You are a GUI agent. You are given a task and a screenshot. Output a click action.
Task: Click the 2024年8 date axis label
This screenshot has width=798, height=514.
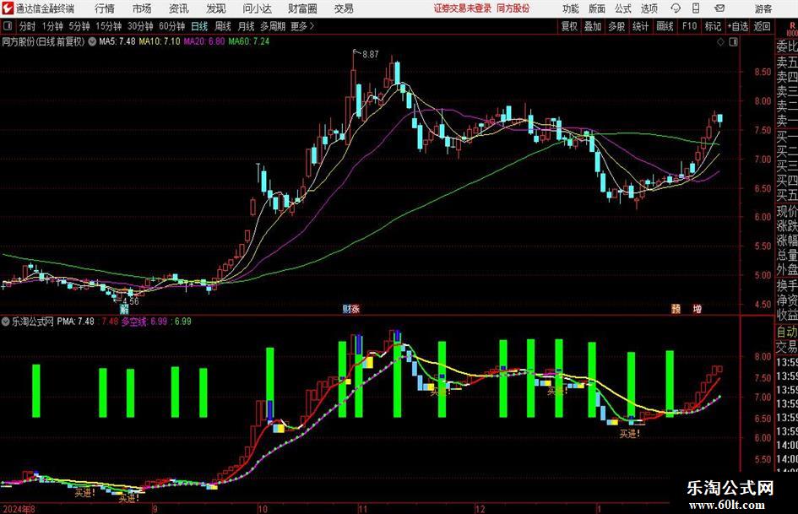[x=19, y=509]
